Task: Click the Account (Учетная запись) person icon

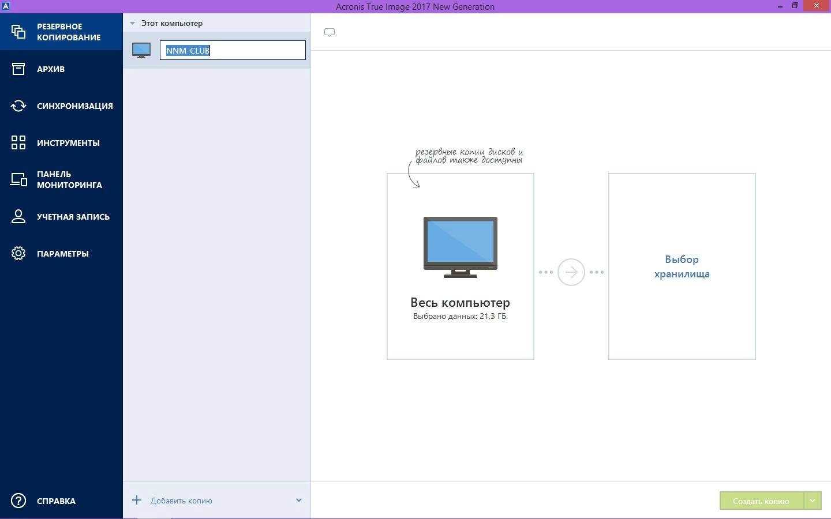Action: [18, 216]
